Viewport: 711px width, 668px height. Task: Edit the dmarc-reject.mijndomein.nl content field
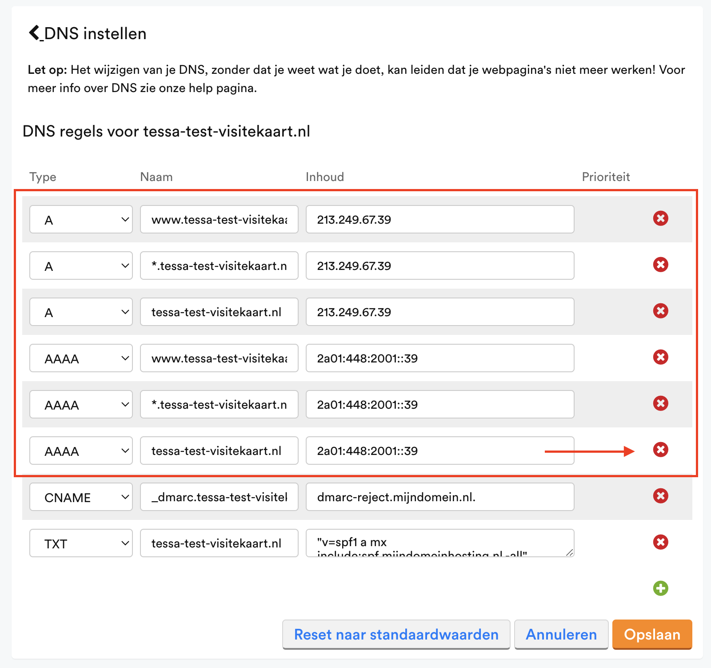[x=439, y=497]
